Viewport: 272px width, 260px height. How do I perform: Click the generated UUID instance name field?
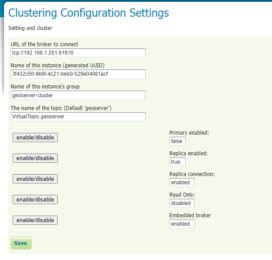click(78, 74)
